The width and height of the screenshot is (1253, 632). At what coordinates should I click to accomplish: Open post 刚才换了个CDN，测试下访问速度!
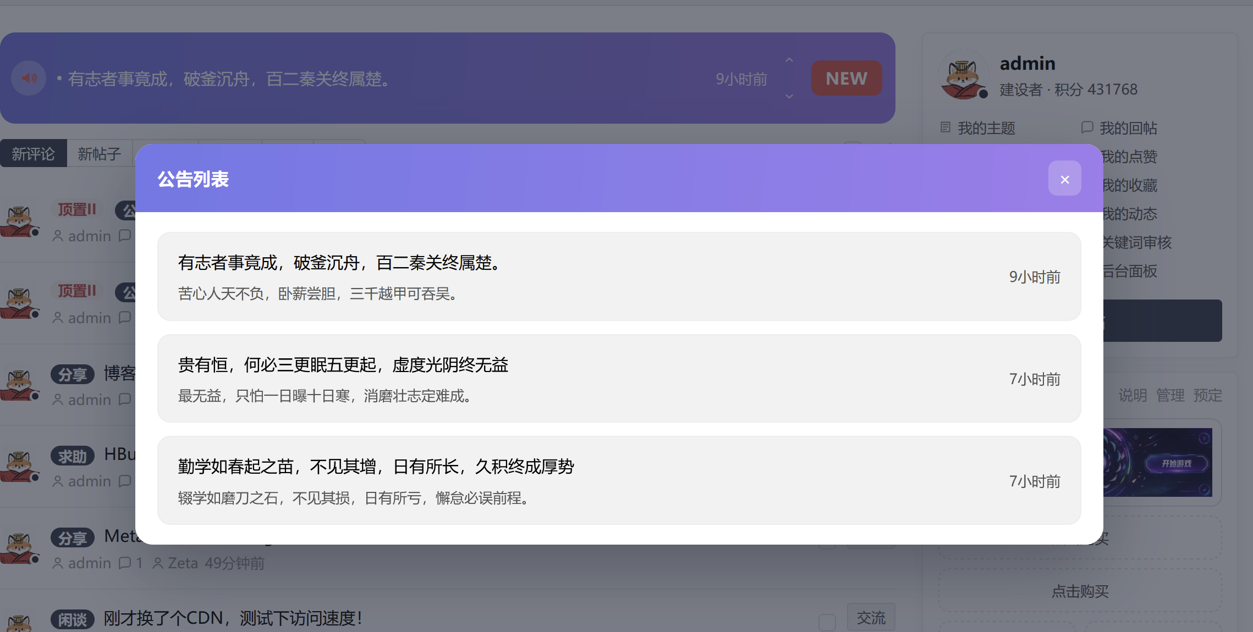(233, 618)
